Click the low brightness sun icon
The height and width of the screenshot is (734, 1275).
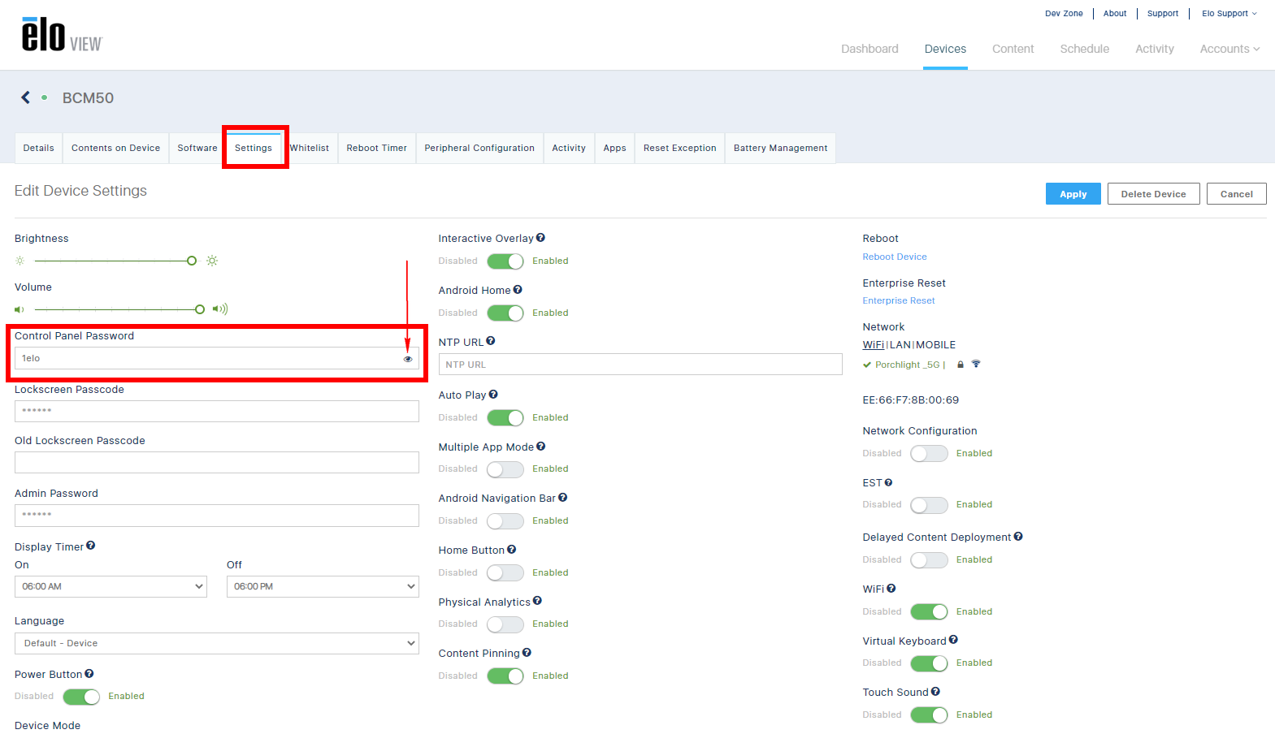click(20, 261)
